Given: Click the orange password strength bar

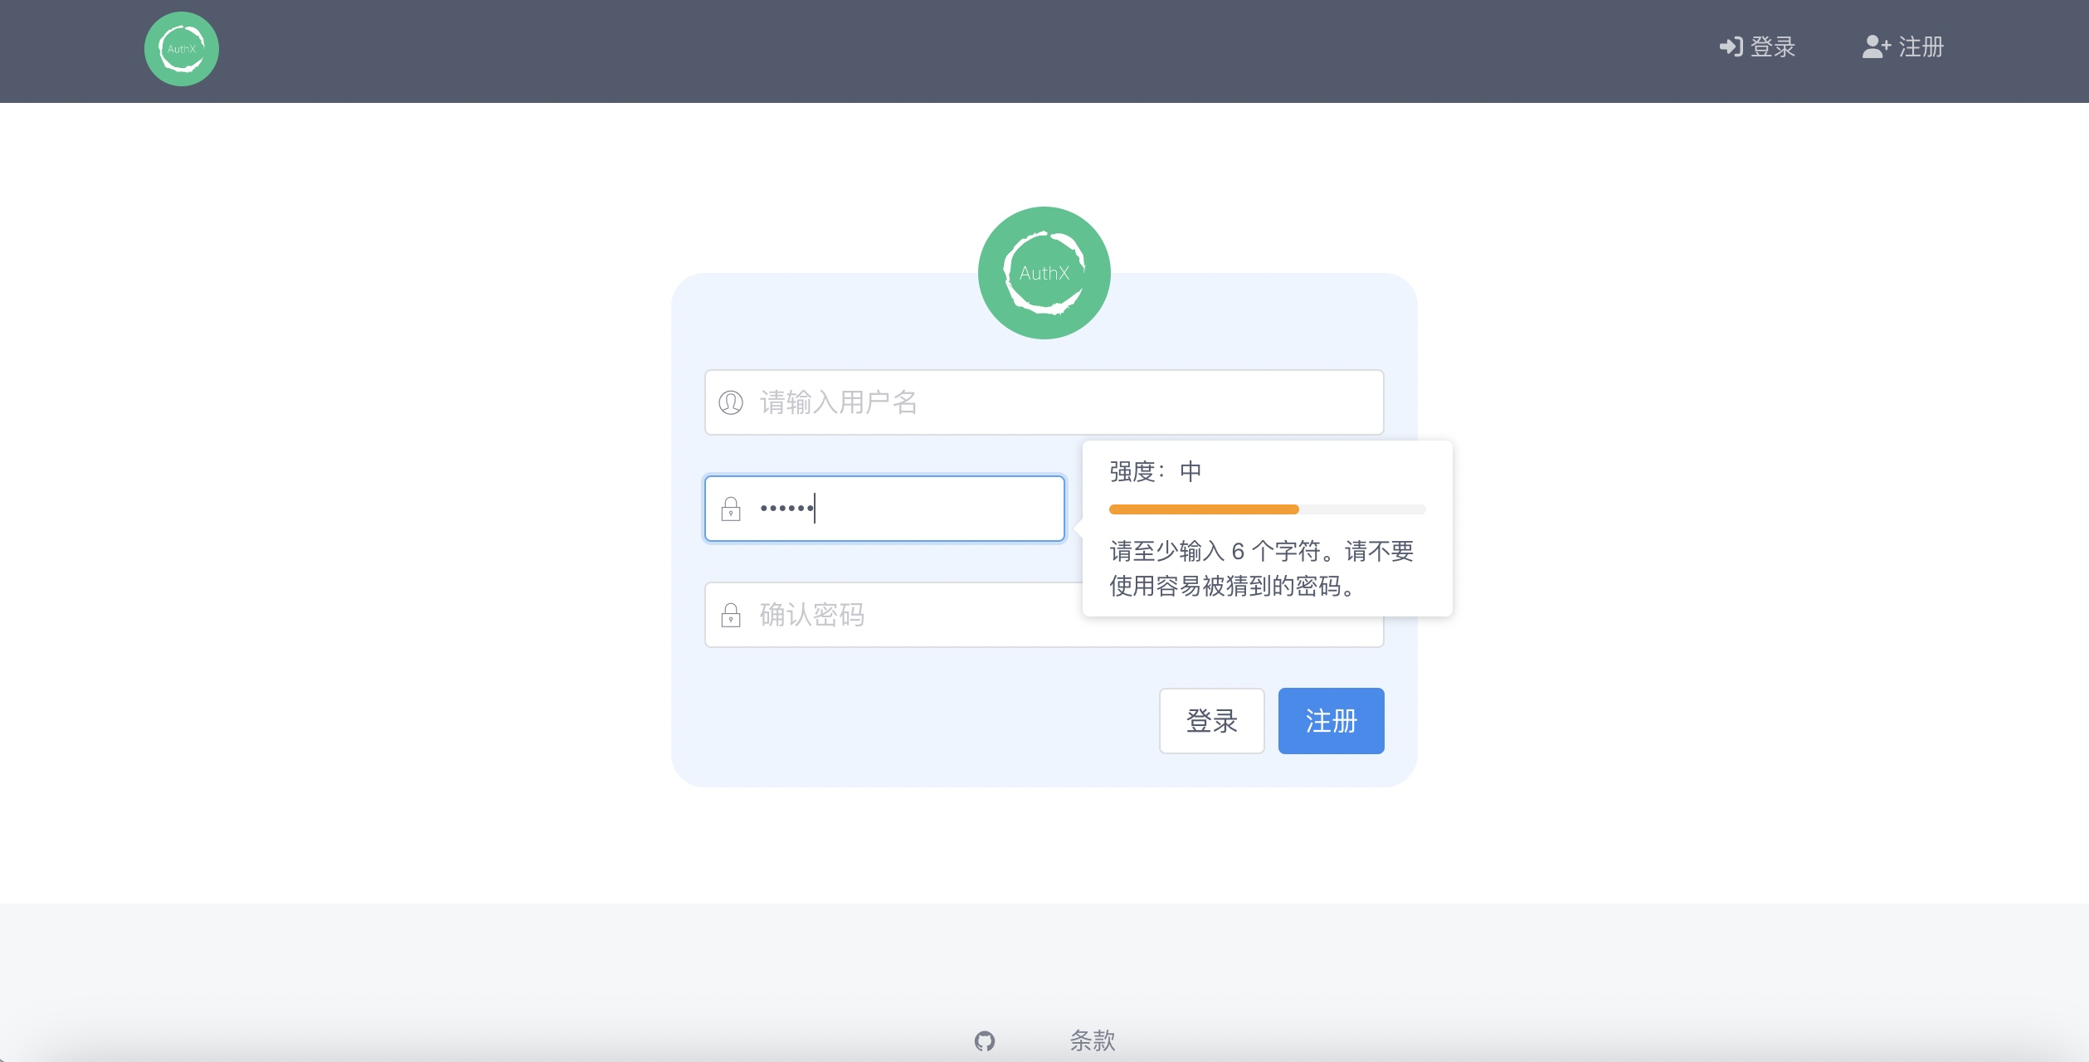Looking at the screenshot, I should [1203, 509].
